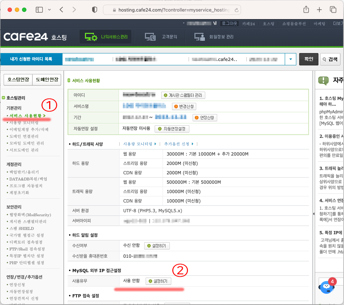Expand the 사용량 모니터링 arrow link
The height and width of the screenshot is (305, 344).
(x=139, y=144)
